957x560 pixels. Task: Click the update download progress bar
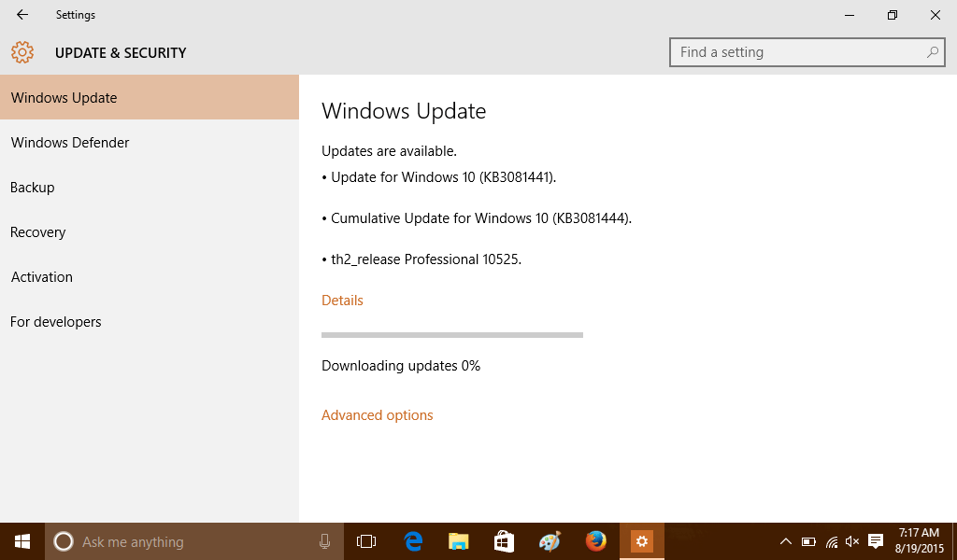click(452, 334)
